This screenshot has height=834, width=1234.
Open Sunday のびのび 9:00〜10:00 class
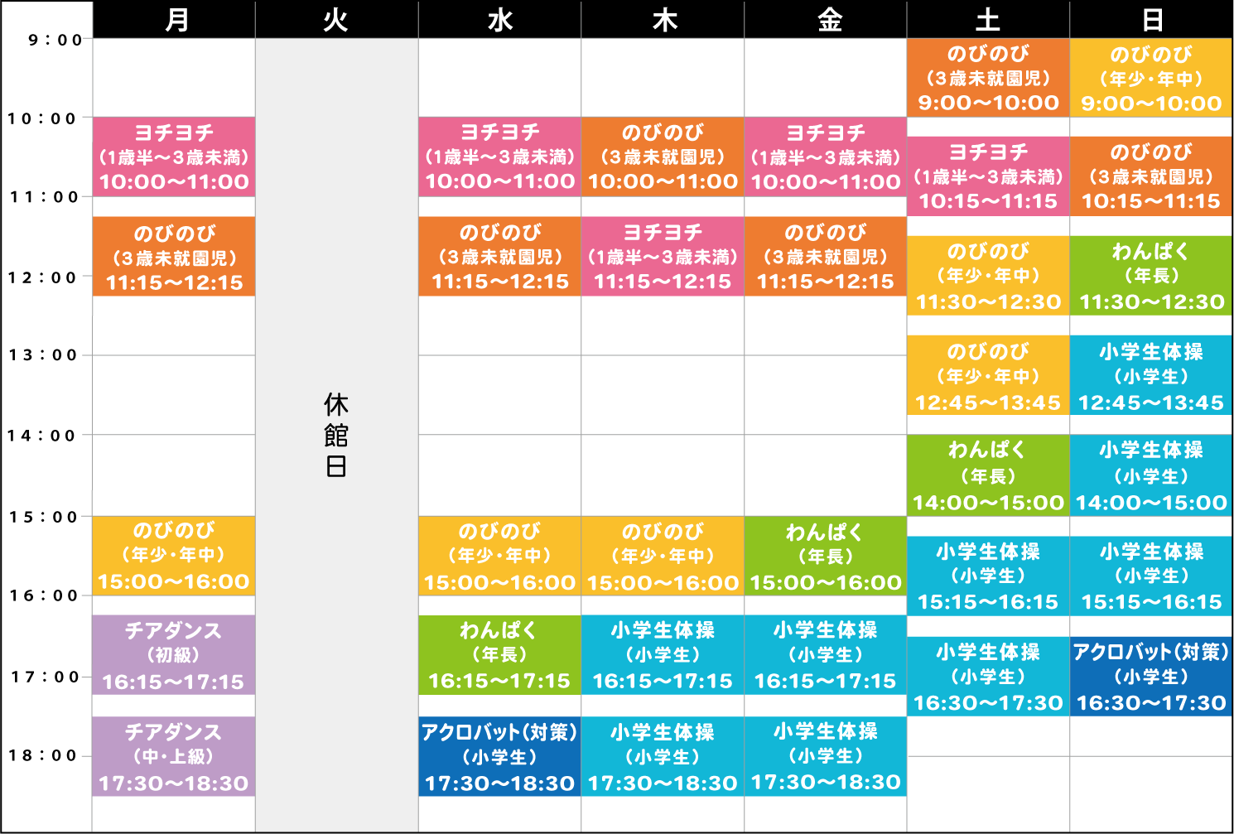[x=1151, y=77]
